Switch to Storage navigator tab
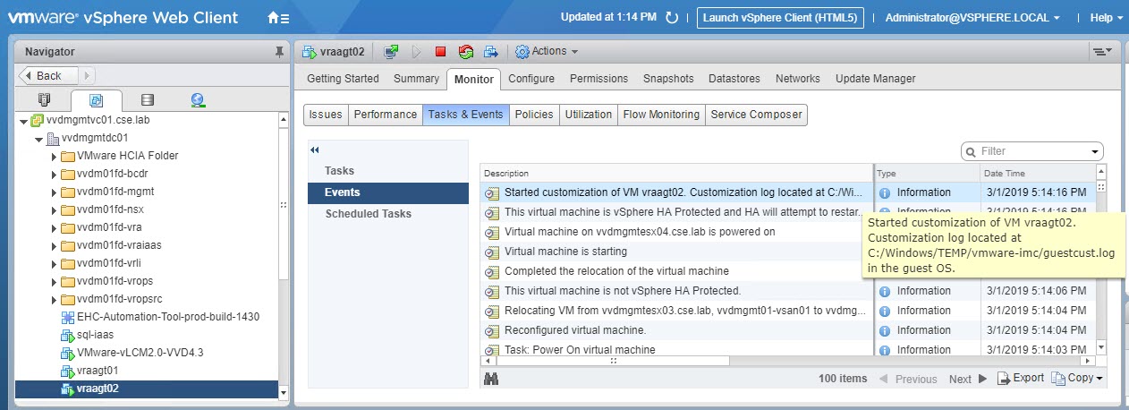Viewport: 1129px width, 410px height. tap(148, 100)
